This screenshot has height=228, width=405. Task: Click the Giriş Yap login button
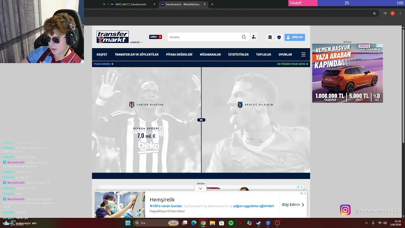point(295,37)
